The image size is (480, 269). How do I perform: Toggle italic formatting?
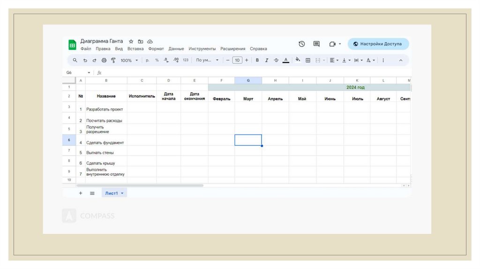click(267, 60)
